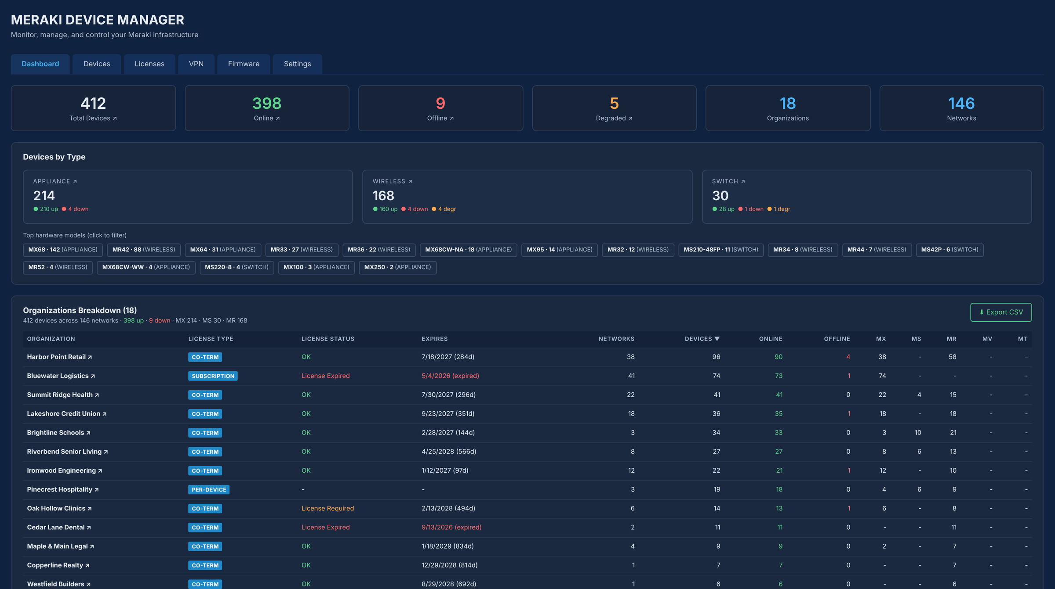Filter by MS210-48FP switch chip

coord(721,250)
